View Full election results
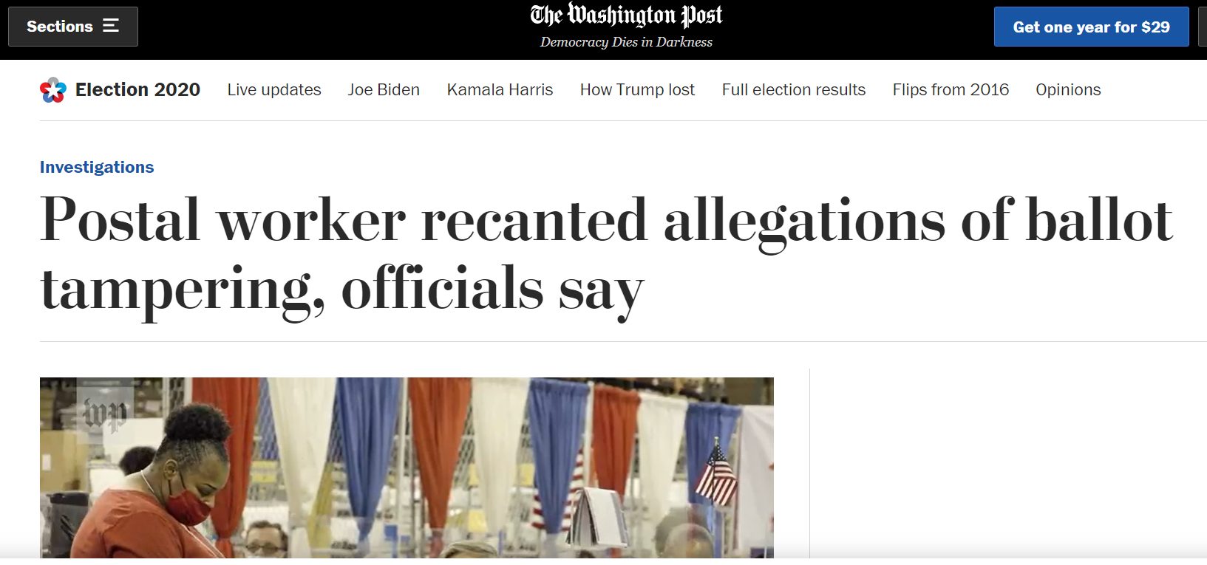 click(793, 90)
